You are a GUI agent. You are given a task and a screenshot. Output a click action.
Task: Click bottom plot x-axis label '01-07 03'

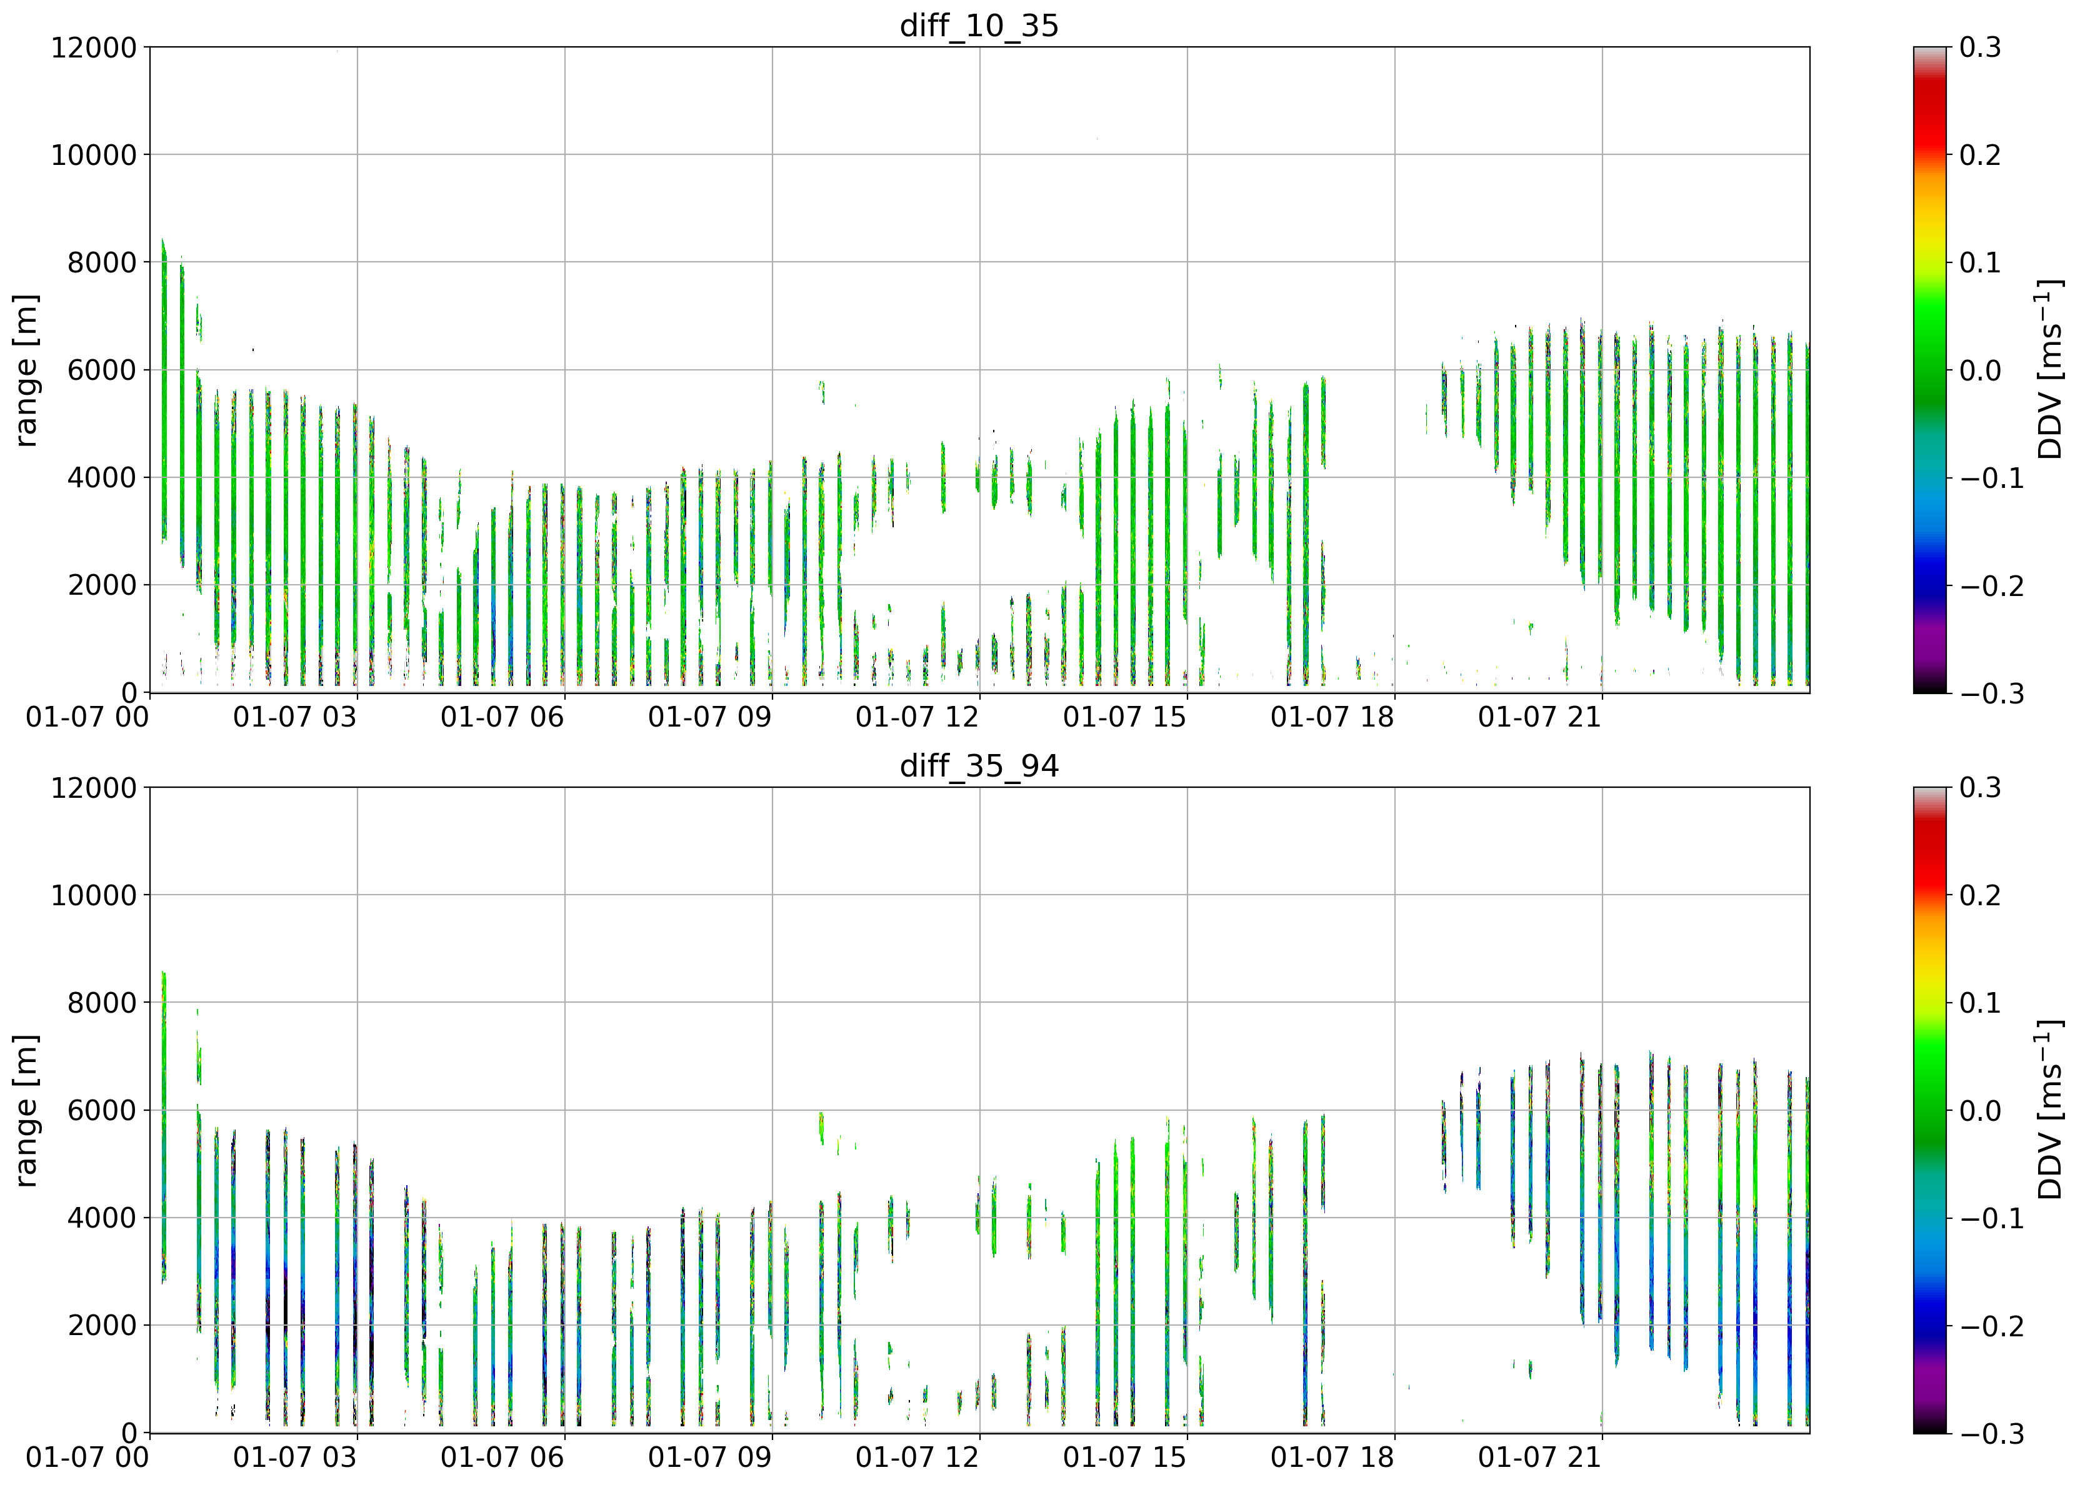294,1458
